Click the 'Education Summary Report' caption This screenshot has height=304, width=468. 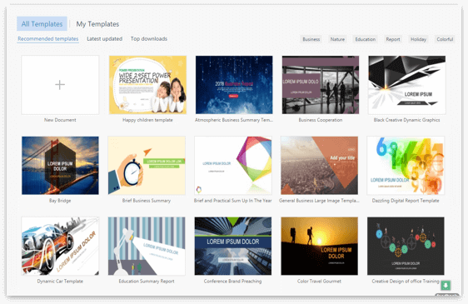click(x=147, y=282)
